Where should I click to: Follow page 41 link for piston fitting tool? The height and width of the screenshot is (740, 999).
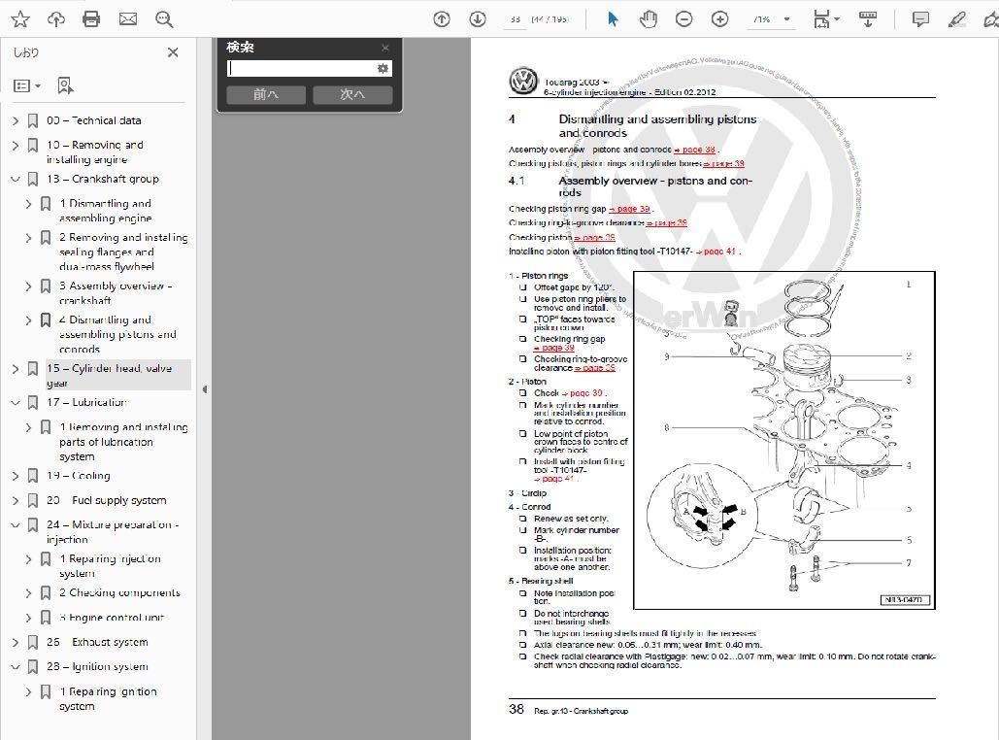pos(716,252)
